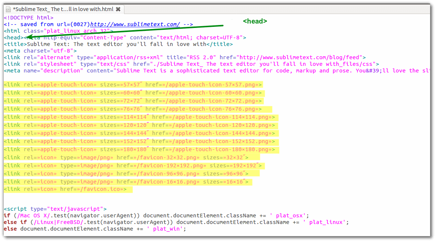Click the favicon.ico link line
436x242 pixels.
(65, 189)
